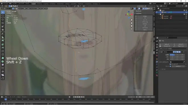Switch to vertex select mode icon
The image size is (188, 105).
tap(13, 8)
